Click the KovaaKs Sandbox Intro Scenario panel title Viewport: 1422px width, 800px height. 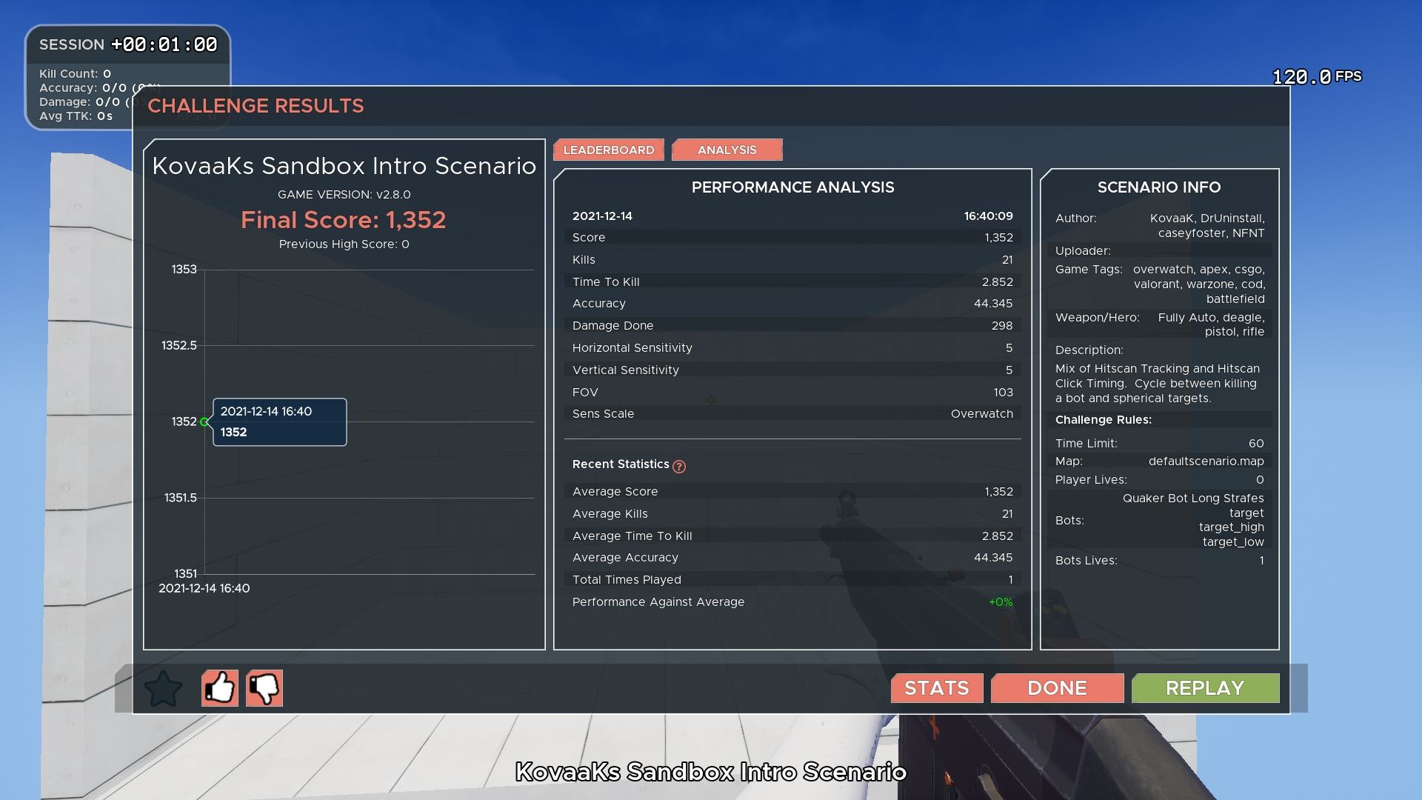[x=344, y=166]
